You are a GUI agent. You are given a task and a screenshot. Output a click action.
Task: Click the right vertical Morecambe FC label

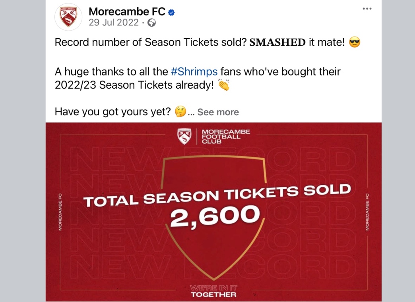tap(367, 212)
